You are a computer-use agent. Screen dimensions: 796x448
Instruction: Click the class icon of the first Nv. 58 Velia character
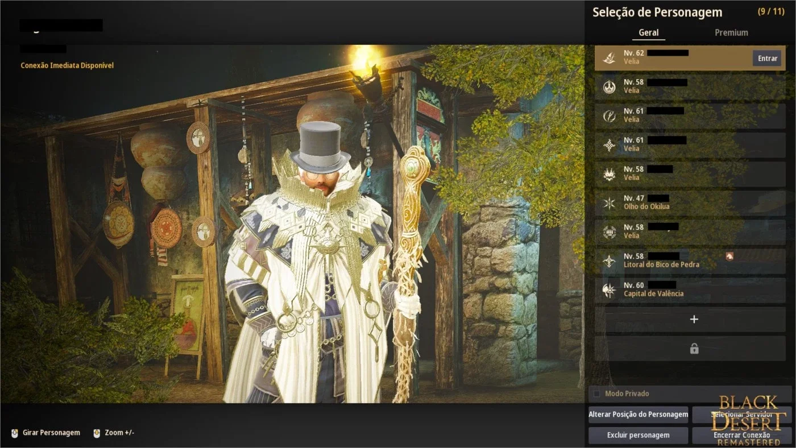[609, 86]
